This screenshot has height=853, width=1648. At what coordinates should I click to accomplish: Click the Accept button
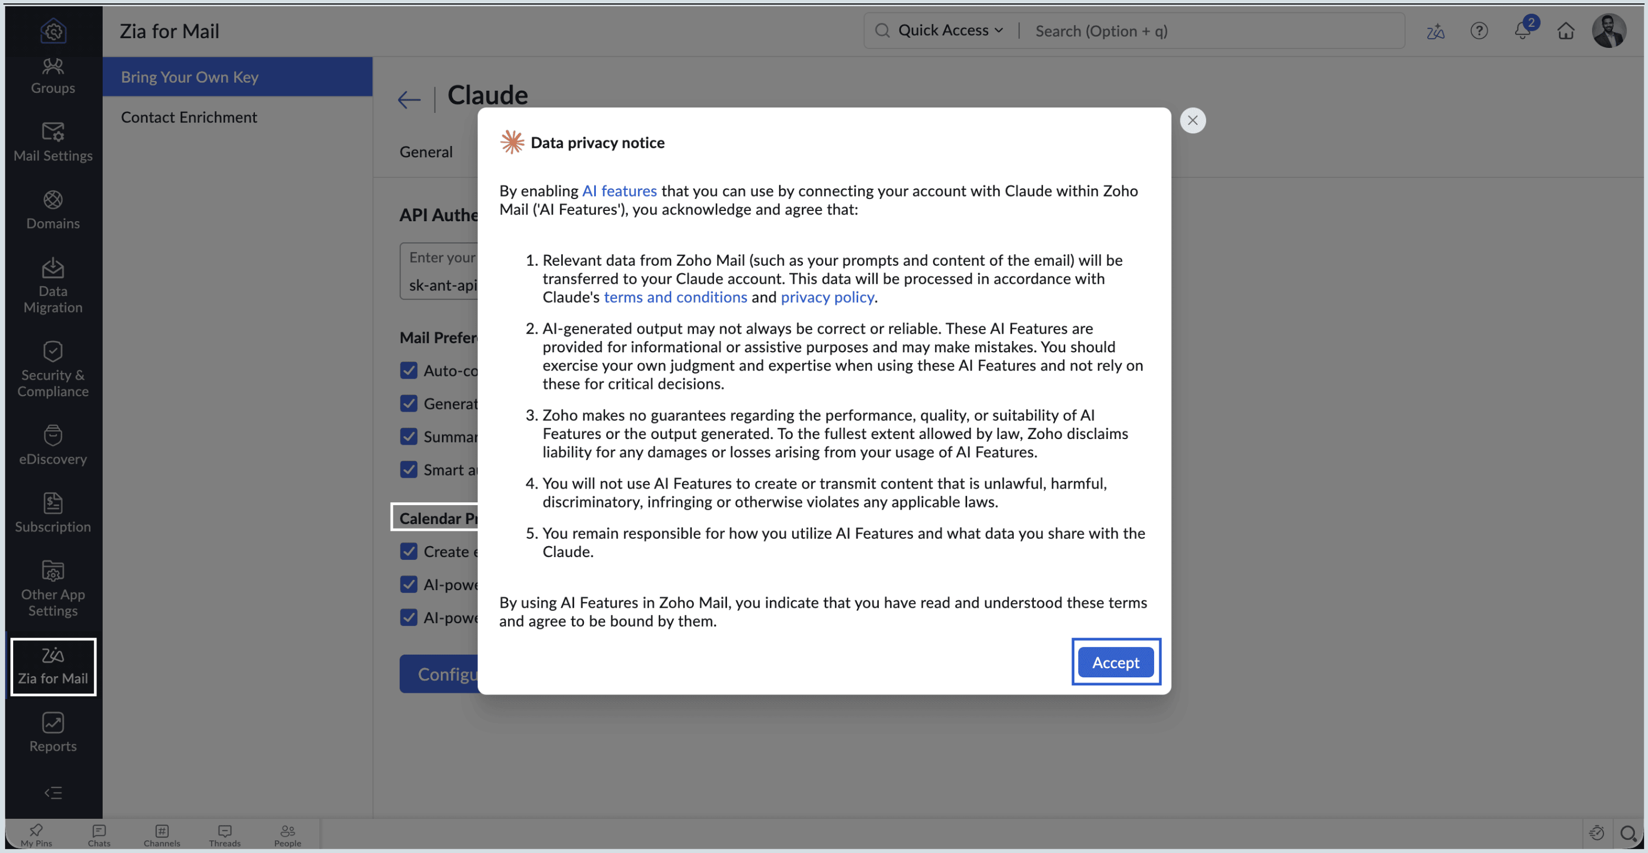1115,663
